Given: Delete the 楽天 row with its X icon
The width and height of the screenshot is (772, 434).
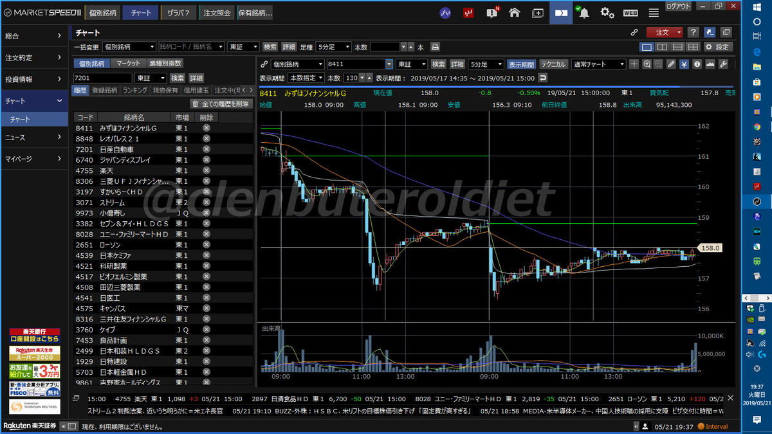Looking at the screenshot, I should point(207,170).
